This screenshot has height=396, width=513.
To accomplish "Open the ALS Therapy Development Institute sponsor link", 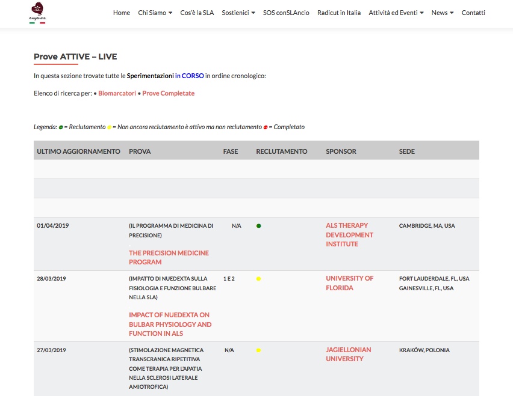I will [x=349, y=235].
